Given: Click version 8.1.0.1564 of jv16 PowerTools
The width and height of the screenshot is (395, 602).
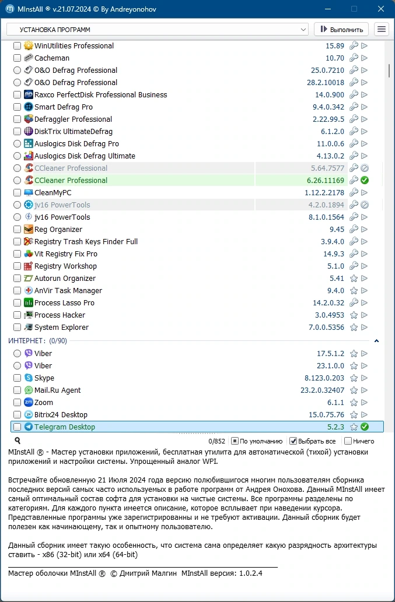Looking at the screenshot, I should click(326, 217).
